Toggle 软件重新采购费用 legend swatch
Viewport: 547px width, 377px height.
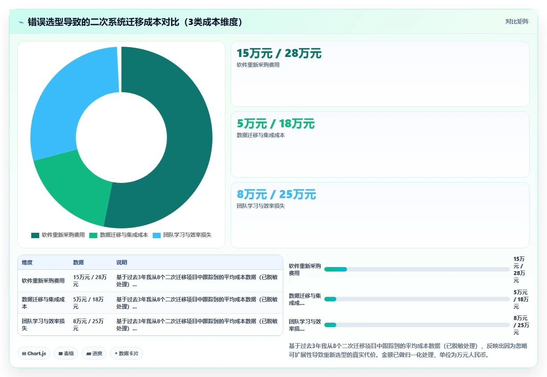pyautogui.click(x=35, y=235)
